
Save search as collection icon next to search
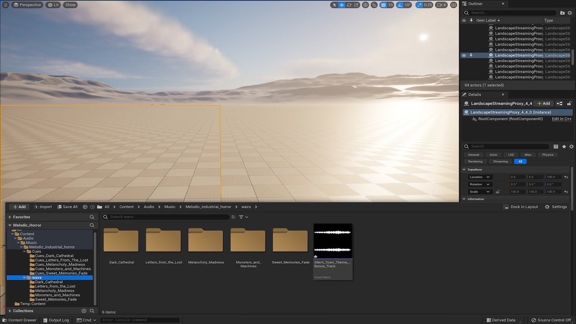(x=233, y=217)
